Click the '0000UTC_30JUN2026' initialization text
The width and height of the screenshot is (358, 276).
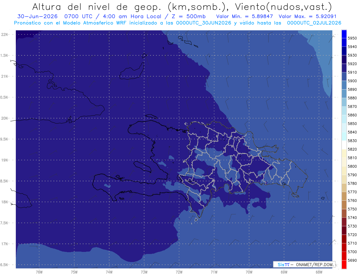pyautogui.click(x=204, y=23)
